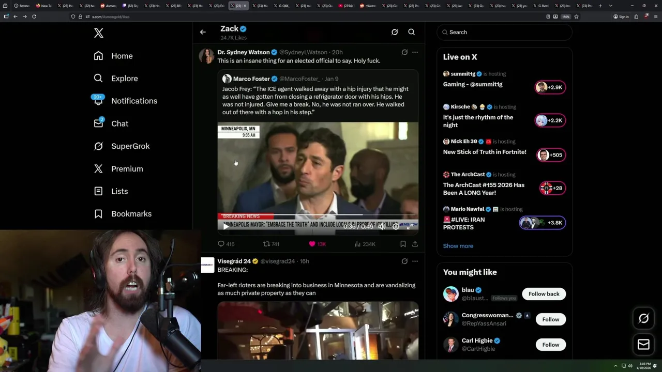The height and width of the screenshot is (372, 662).
Task: Open the X logo home link
Action: click(99, 33)
